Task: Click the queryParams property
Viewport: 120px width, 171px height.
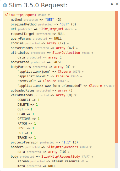Action: point(21,39)
